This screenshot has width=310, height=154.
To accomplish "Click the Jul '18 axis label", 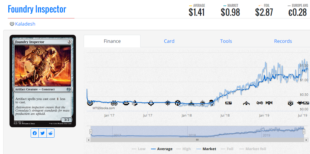I will pos(225,115).
